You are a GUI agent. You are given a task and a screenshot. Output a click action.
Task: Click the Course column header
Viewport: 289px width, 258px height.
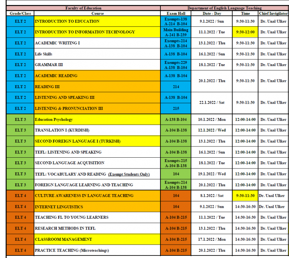tap(97, 13)
